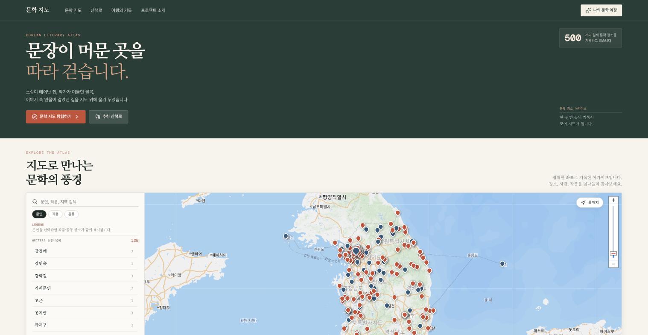Expand the 공지영 writer row chevron
The height and width of the screenshot is (335, 648).
[x=132, y=313]
